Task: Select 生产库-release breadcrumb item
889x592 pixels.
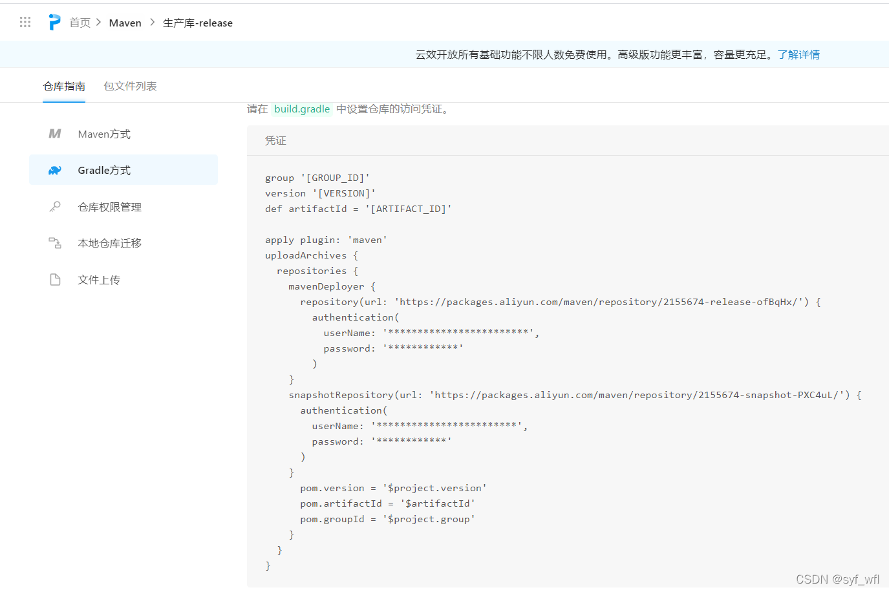Action: pyautogui.click(x=198, y=23)
